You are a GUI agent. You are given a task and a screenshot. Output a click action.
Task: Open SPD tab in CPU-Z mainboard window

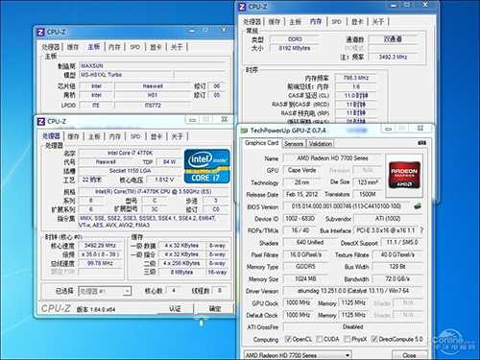pyautogui.click(x=135, y=47)
